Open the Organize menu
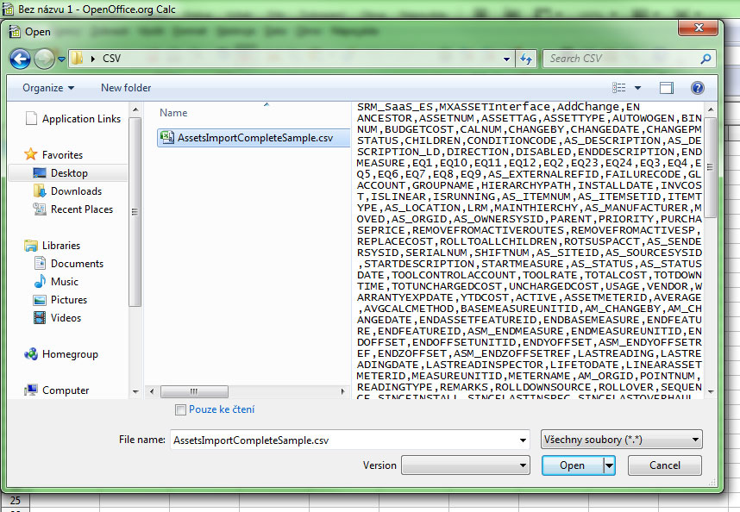Screen dimensions: 740x512 click(x=48, y=88)
